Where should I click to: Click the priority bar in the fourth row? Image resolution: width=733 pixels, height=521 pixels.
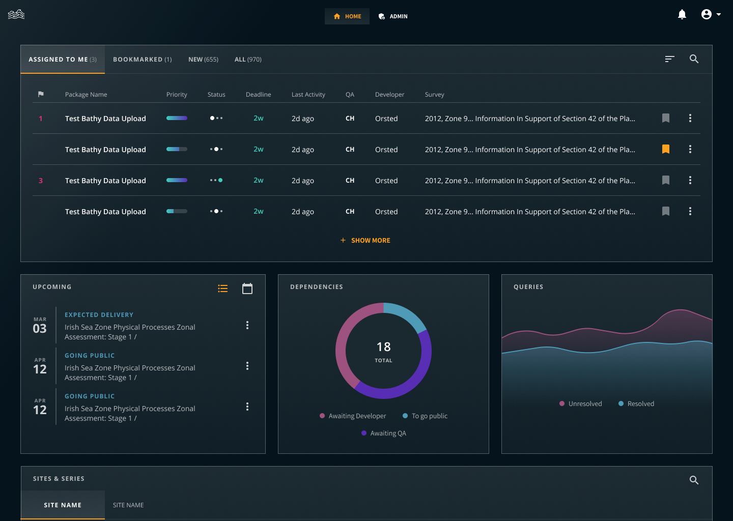click(177, 211)
